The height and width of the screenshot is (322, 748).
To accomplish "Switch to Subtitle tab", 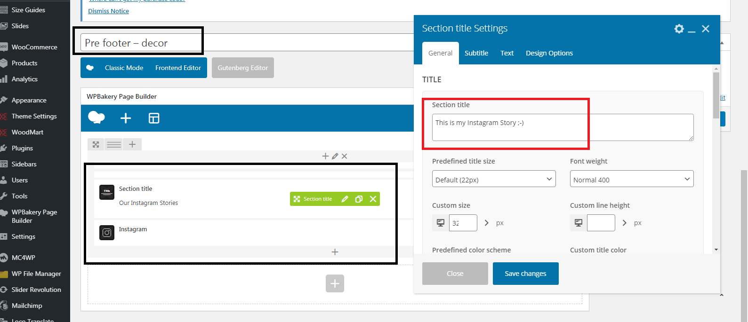I will coord(476,53).
